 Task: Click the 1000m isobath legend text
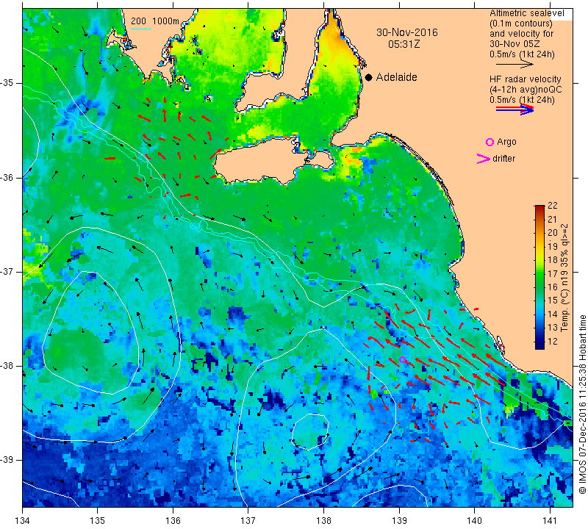coord(165,21)
